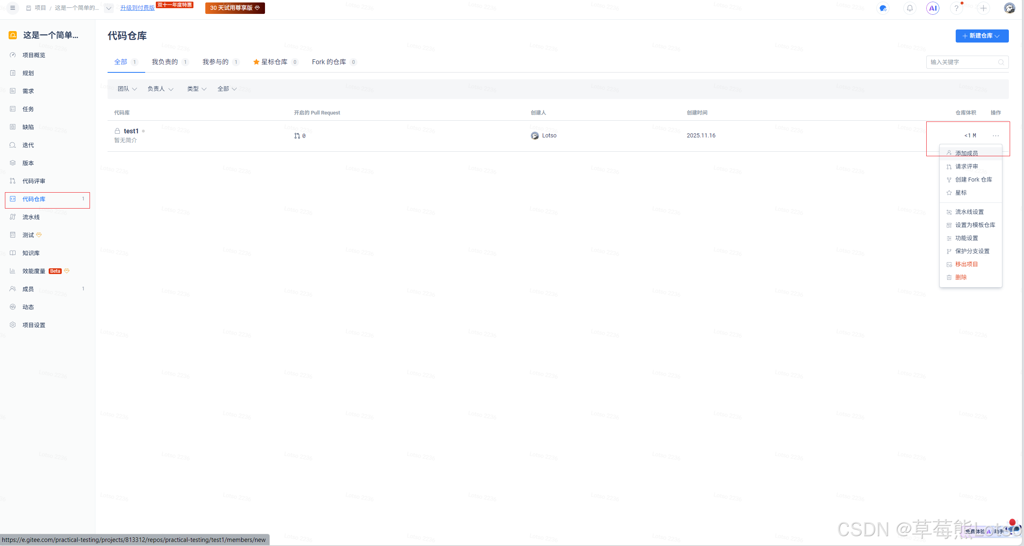This screenshot has height=546, width=1024.
Task: Open the user avatar menu
Action: pyautogui.click(x=1009, y=8)
